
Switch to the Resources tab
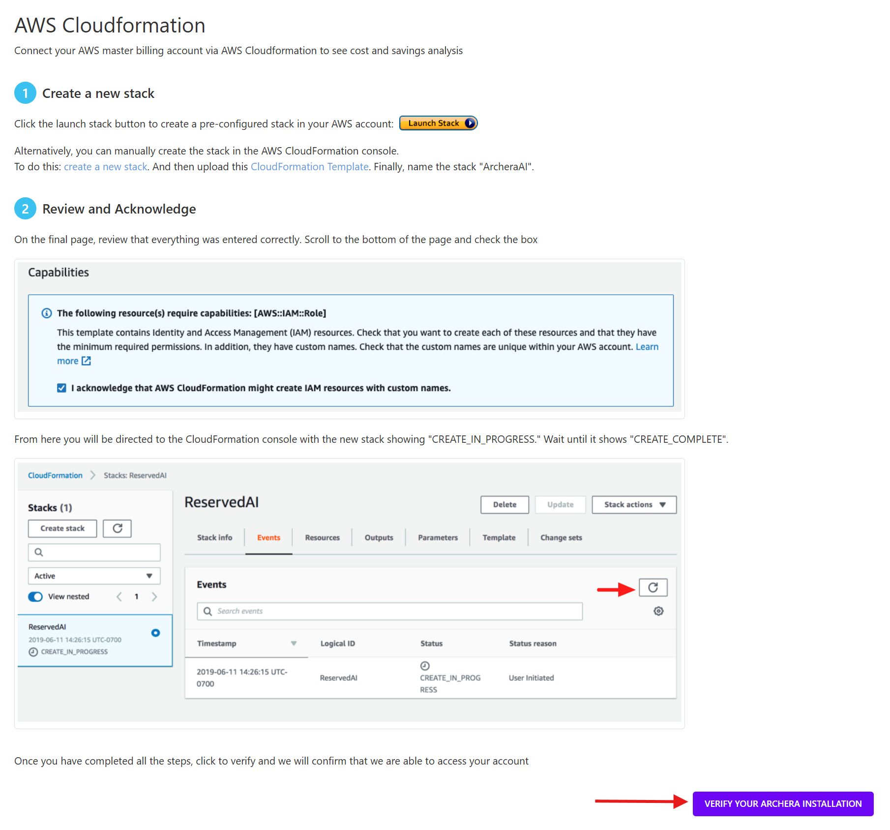coord(323,538)
